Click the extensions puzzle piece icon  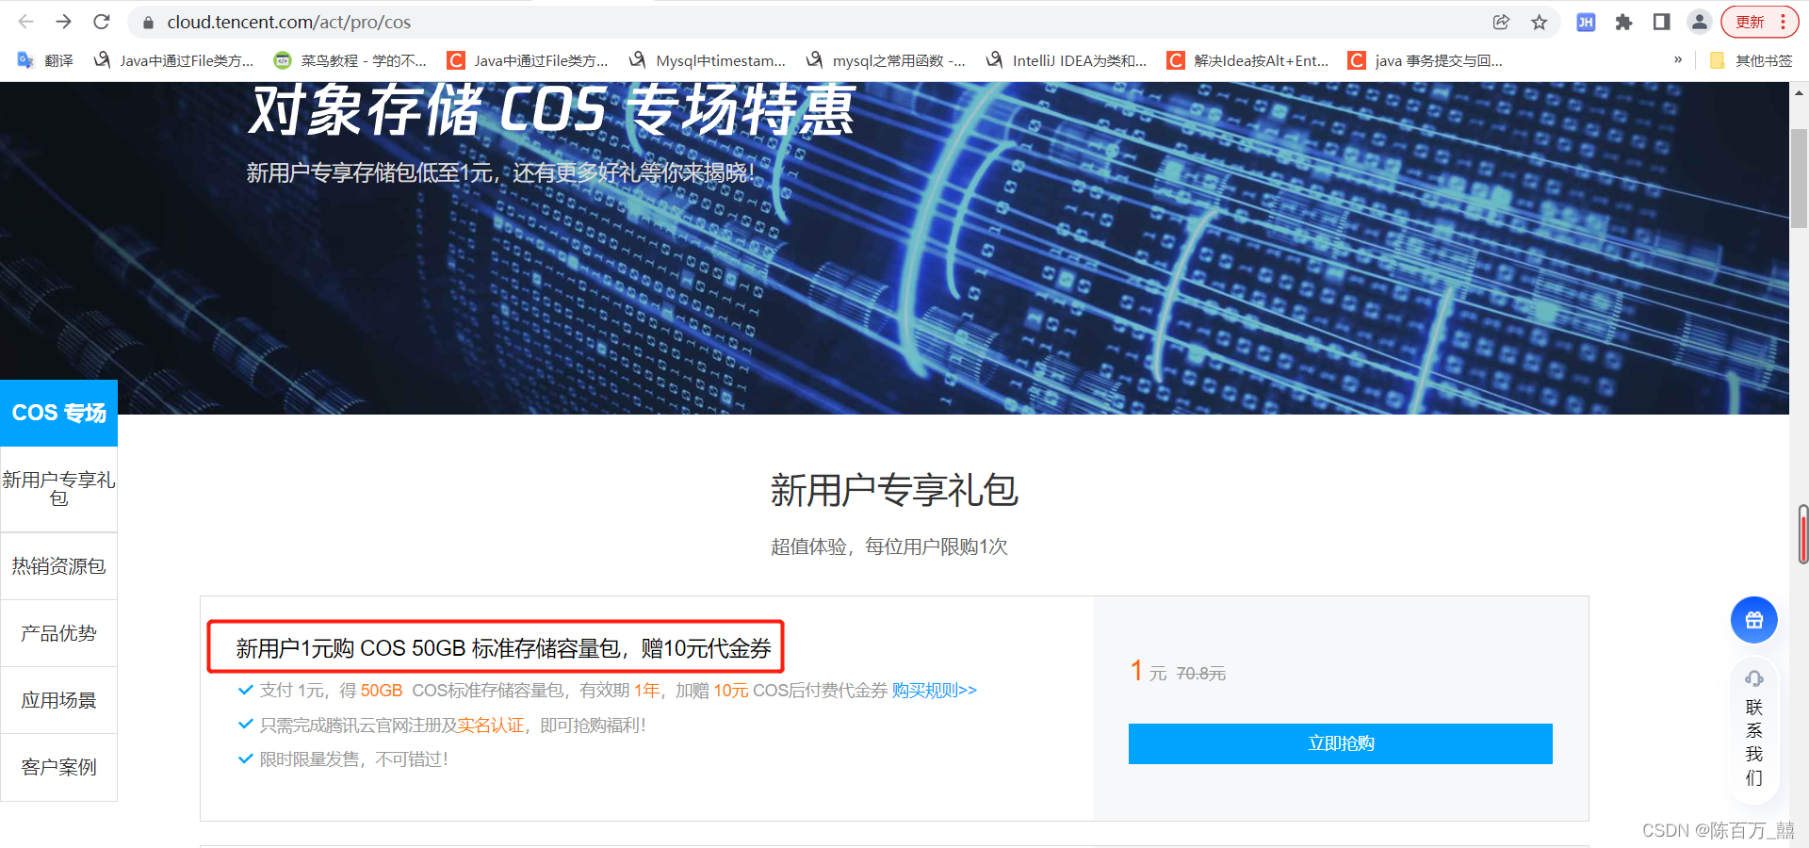(1623, 22)
